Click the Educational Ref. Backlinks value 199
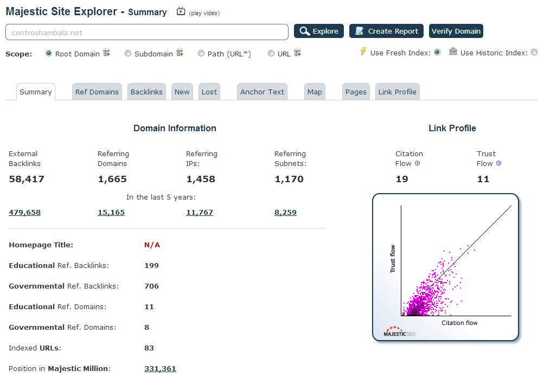 [152, 265]
